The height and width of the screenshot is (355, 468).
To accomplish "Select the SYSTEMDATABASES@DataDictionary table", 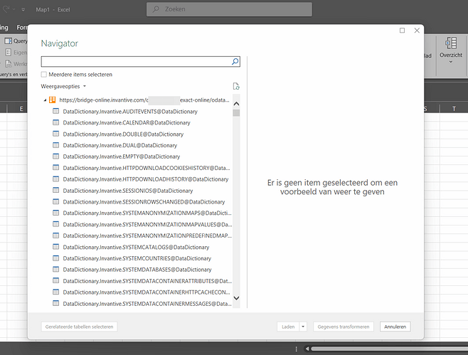I will [137, 270].
